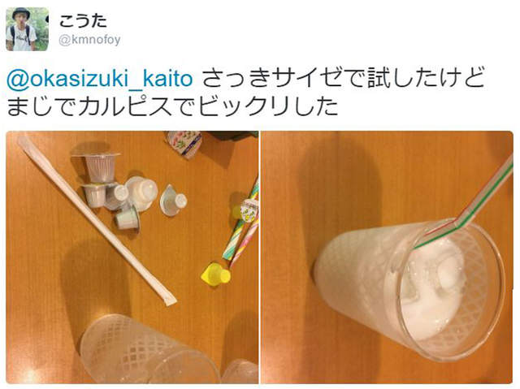Open こうた's profile avatar picture
Screen dimensions: 520x389
(x=27, y=29)
